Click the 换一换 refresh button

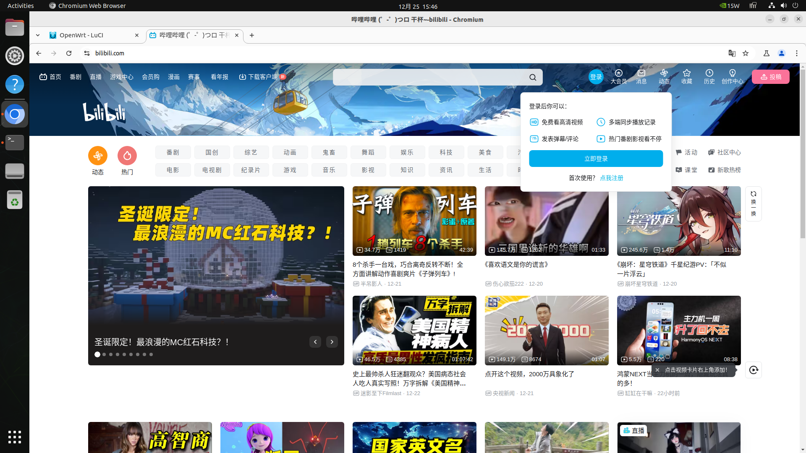coord(753,204)
